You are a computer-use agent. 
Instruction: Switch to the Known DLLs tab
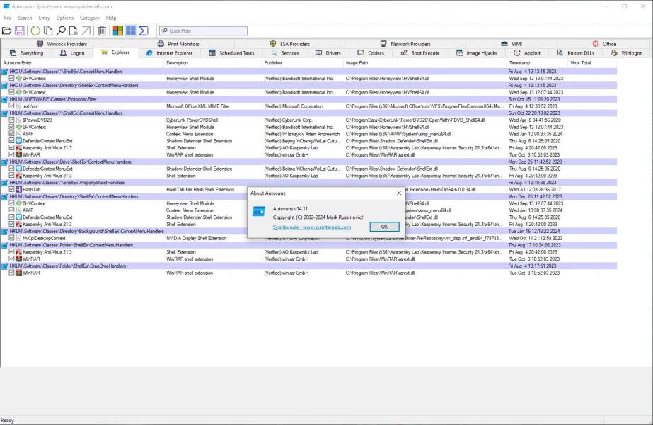(x=576, y=53)
